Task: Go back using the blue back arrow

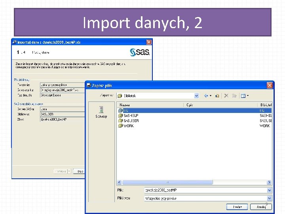Action: click(206, 96)
